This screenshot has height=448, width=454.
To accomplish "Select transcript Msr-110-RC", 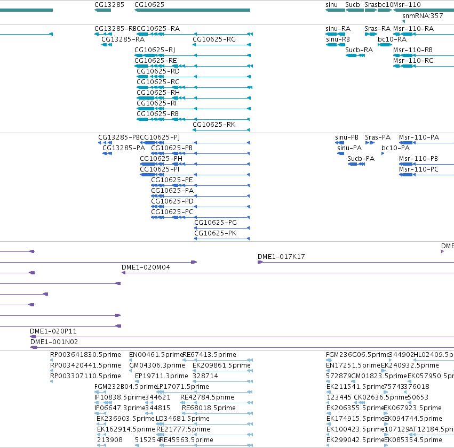I will click(x=413, y=61).
